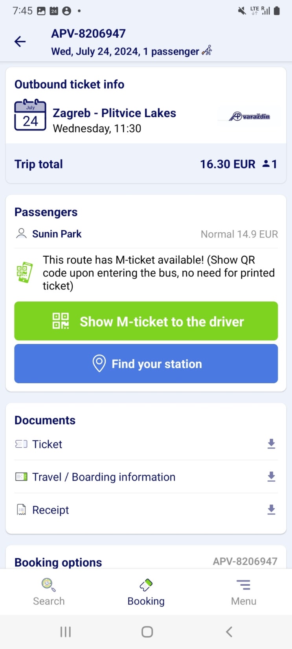Switch to the Booking tab

(x=146, y=592)
